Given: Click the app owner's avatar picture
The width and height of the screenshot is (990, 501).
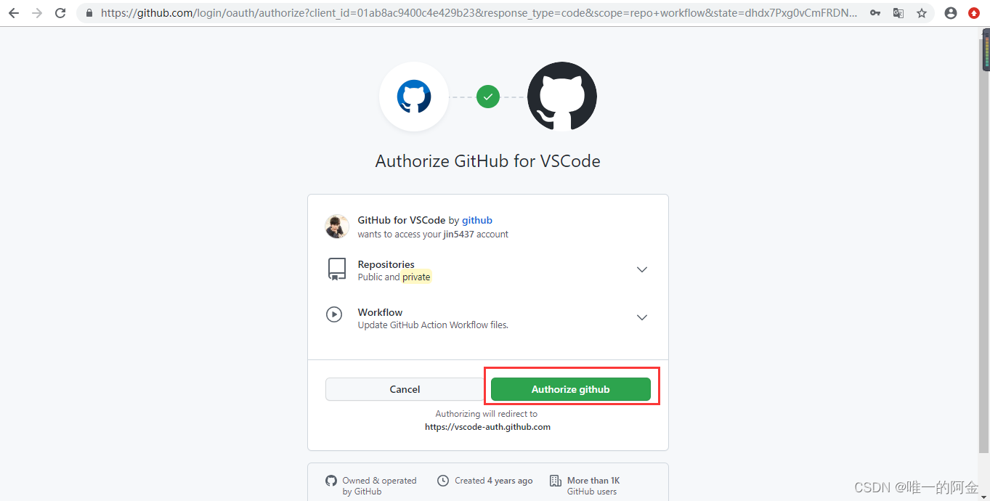Looking at the screenshot, I should click(x=337, y=227).
